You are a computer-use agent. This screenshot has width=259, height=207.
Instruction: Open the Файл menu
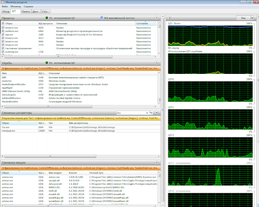point(5,6)
